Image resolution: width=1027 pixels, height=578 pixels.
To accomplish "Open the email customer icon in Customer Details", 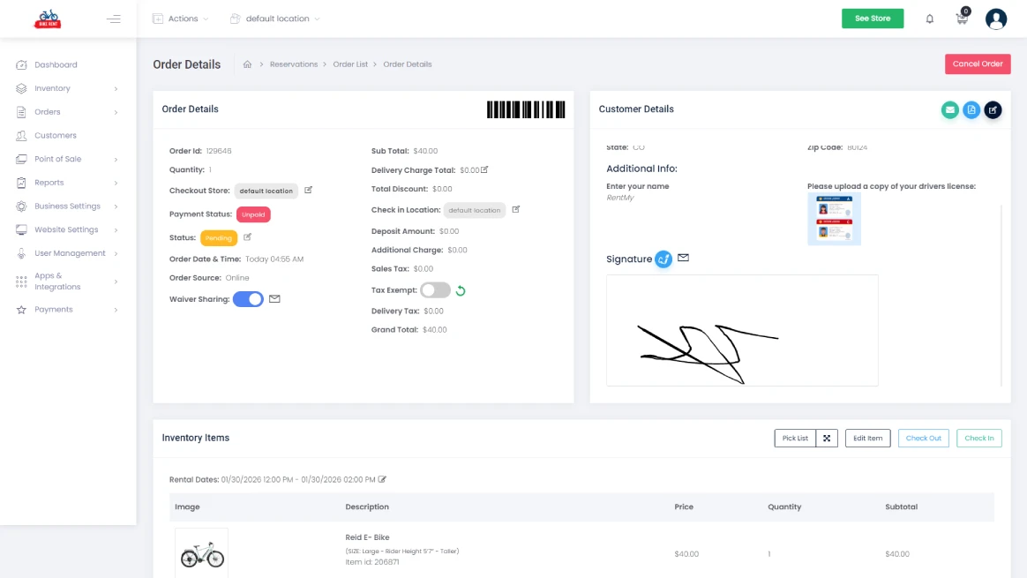I will click(950, 109).
